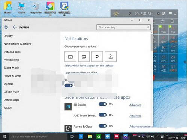Open Power & sleep settings page
The image size is (187, 140).
coord(12,76)
